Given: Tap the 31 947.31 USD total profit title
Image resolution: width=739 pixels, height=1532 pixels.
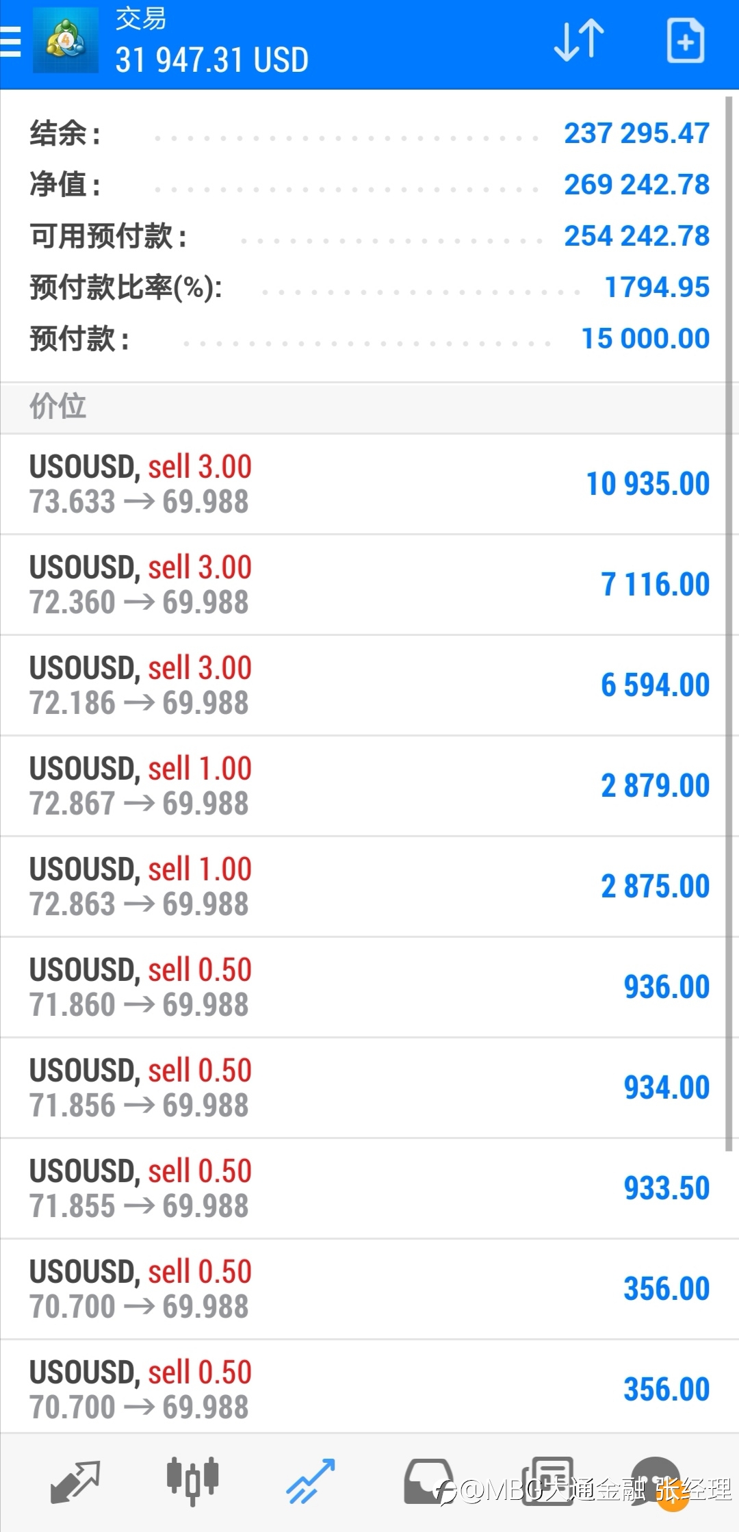Looking at the screenshot, I should [x=212, y=60].
